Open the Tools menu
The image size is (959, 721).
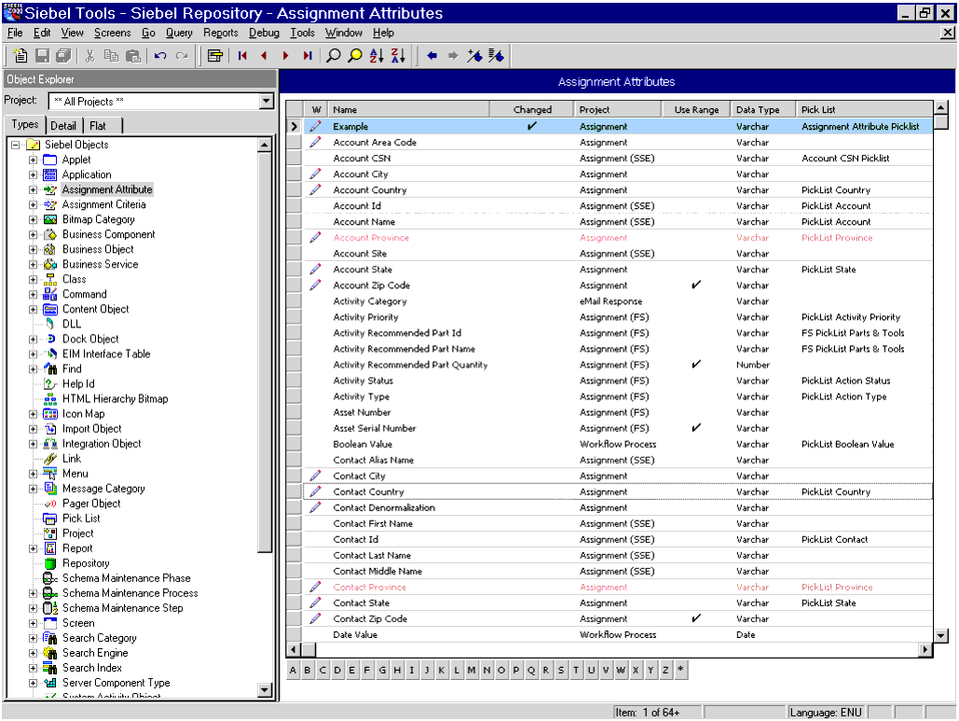pos(302,33)
